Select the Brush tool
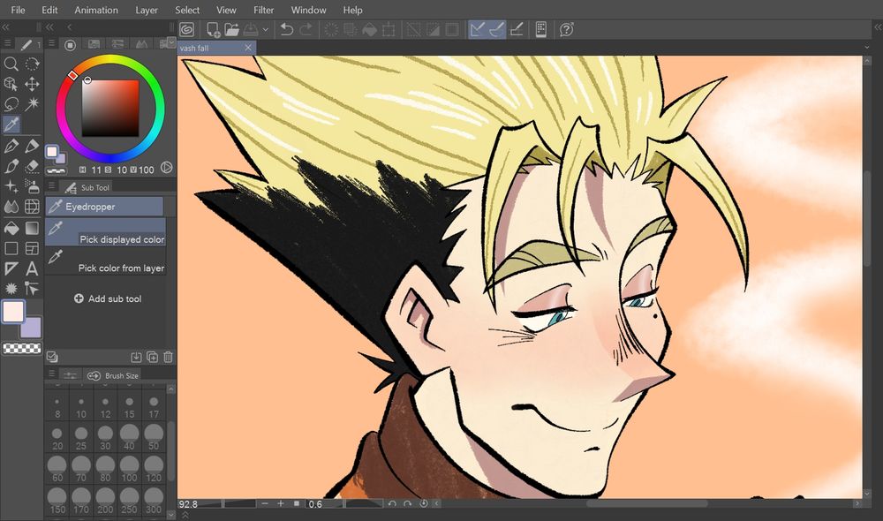 click(x=11, y=166)
